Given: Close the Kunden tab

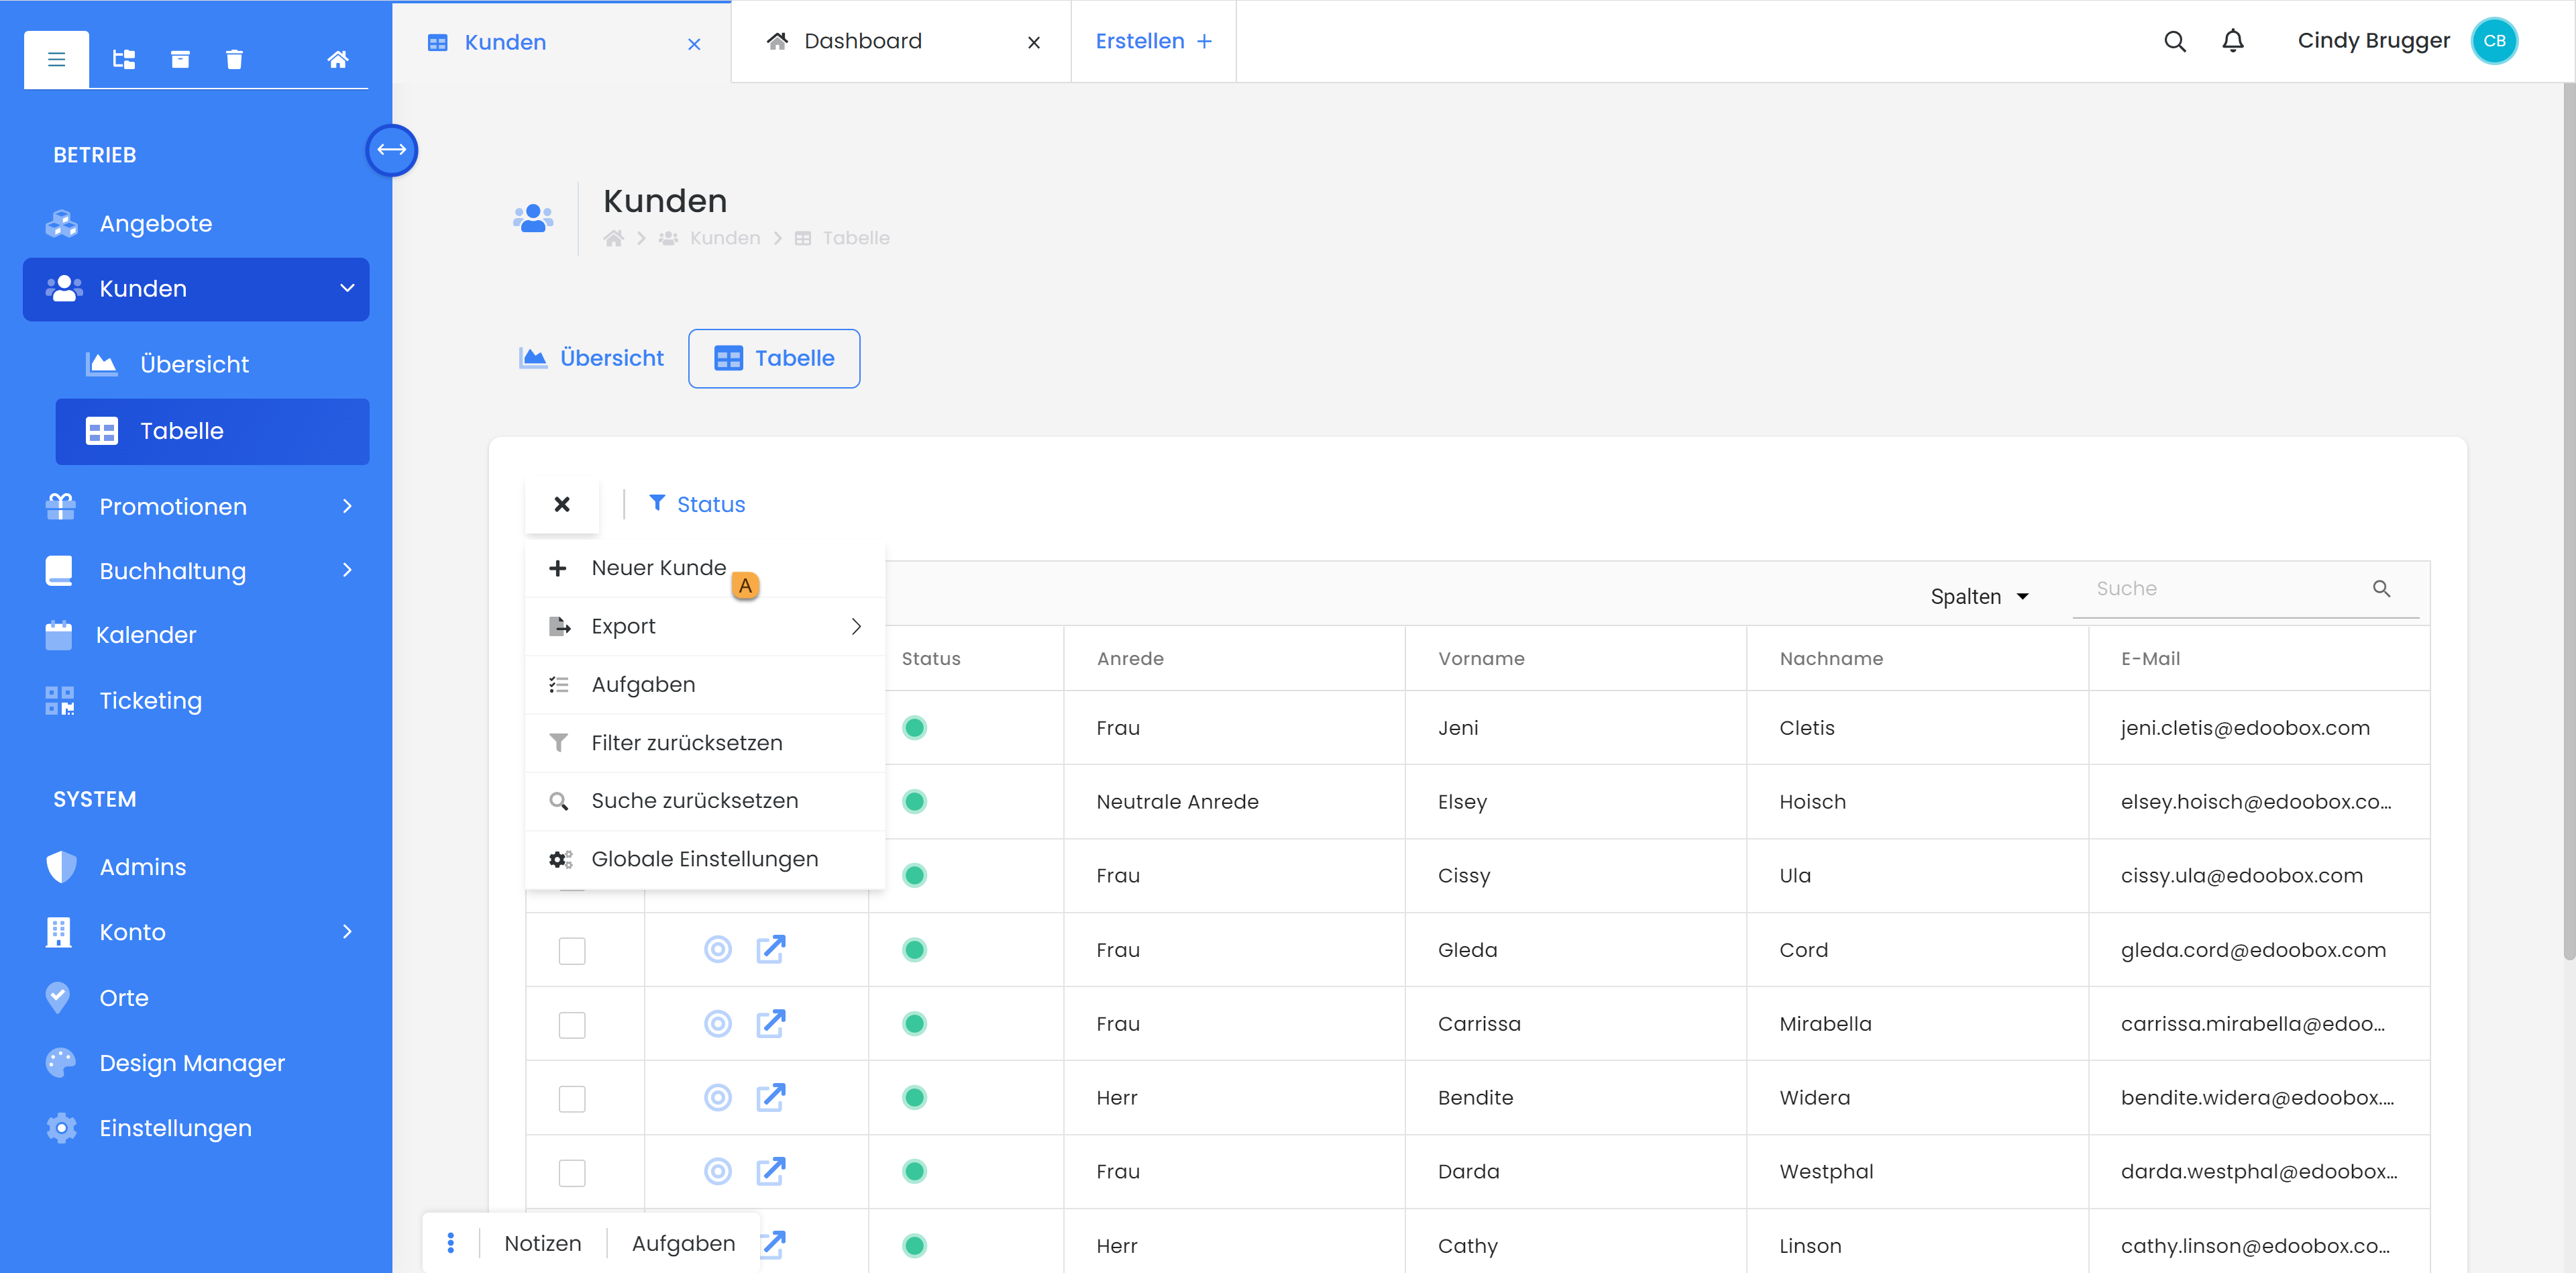Looking at the screenshot, I should 694,43.
